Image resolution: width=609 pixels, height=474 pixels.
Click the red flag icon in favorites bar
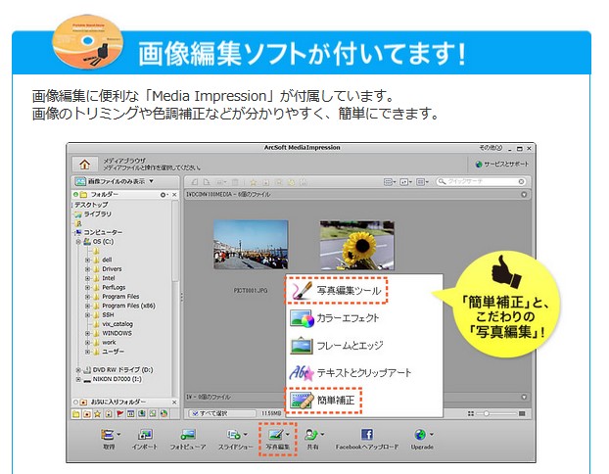[119, 414]
